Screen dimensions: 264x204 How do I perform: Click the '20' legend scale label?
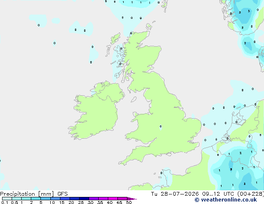[71, 202]
